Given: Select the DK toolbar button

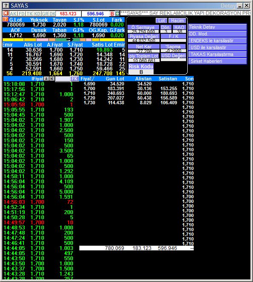Looking at the screenshot, I should [52, 14].
